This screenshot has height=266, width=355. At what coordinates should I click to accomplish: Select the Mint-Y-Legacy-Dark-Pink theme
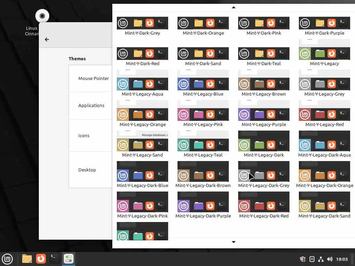tap(142, 202)
